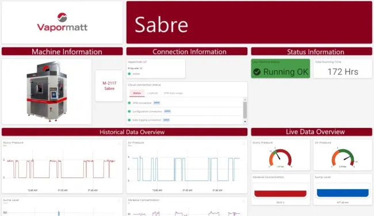Screen dimensions: 374x216
Task: Open the VPN data usage tab
Action: coord(173,93)
